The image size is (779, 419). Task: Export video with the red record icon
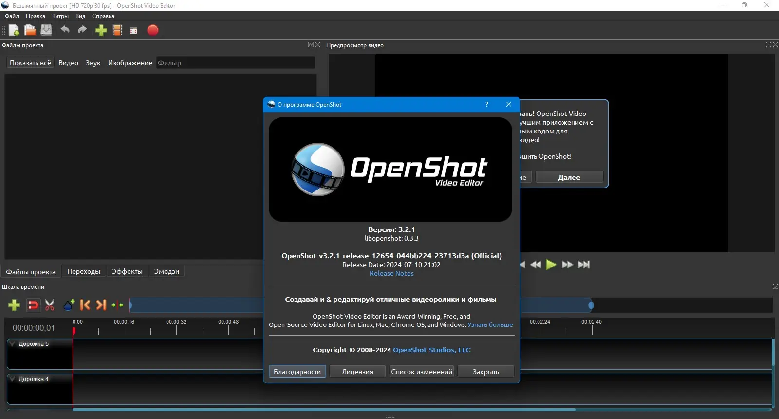coord(153,30)
